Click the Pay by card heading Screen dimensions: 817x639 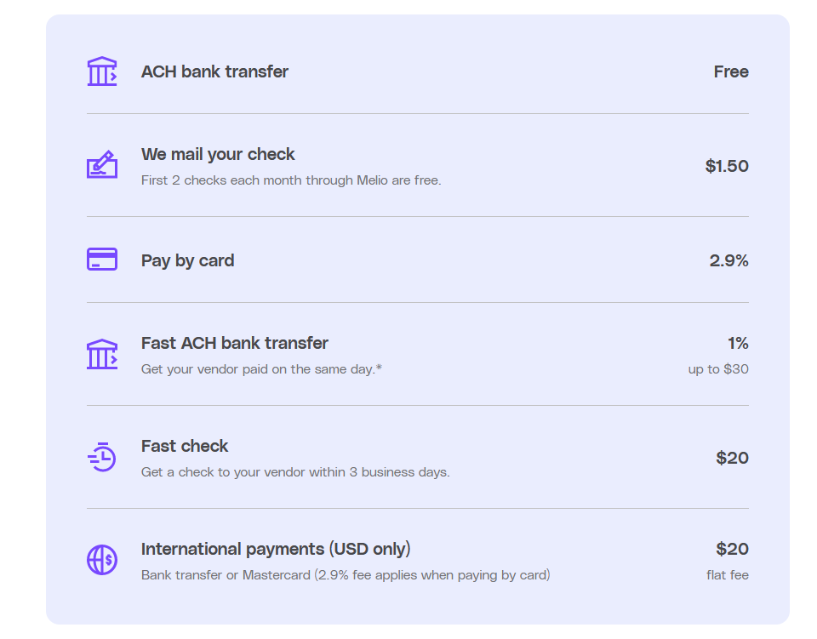click(187, 260)
